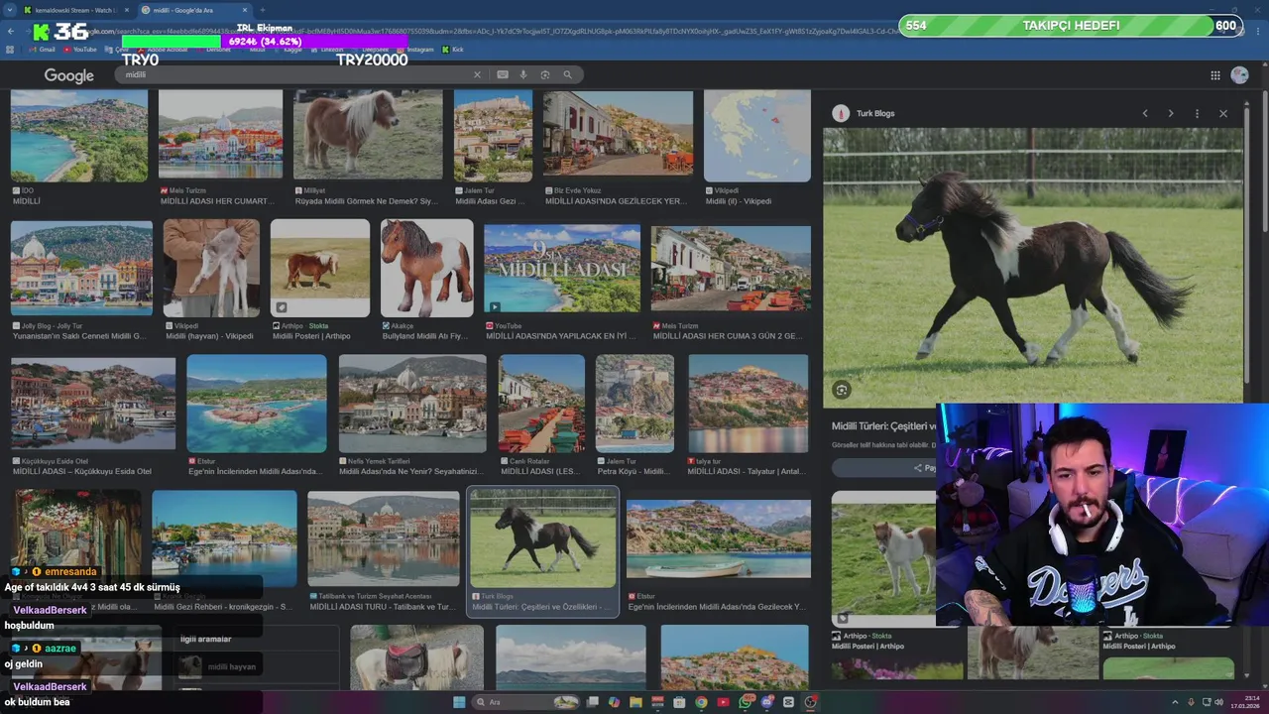Screen dimensions: 1269x714
Task: Open Discord from the taskbar
Action: [x=766, y=702]
